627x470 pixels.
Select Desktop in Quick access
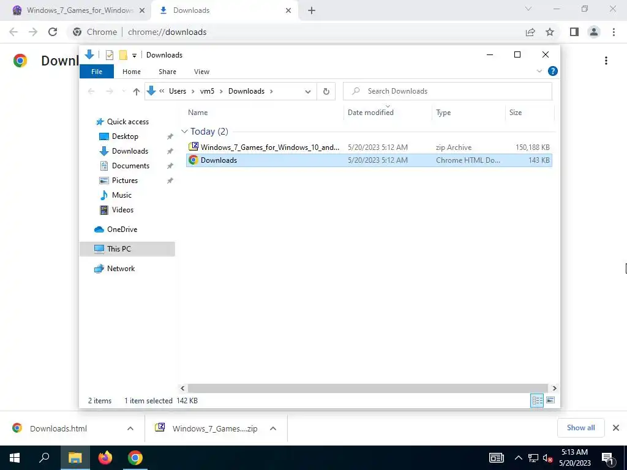pyautogui.click(x=125, y=136)
